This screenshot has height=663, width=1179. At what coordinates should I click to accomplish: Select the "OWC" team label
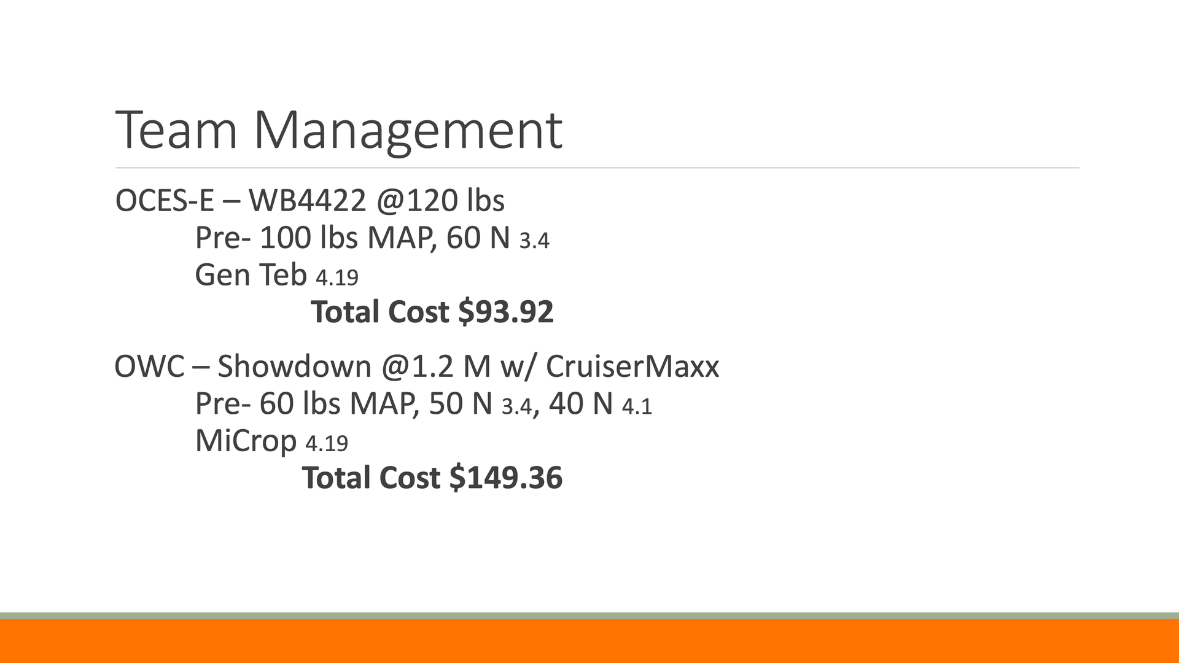(149, 366)
